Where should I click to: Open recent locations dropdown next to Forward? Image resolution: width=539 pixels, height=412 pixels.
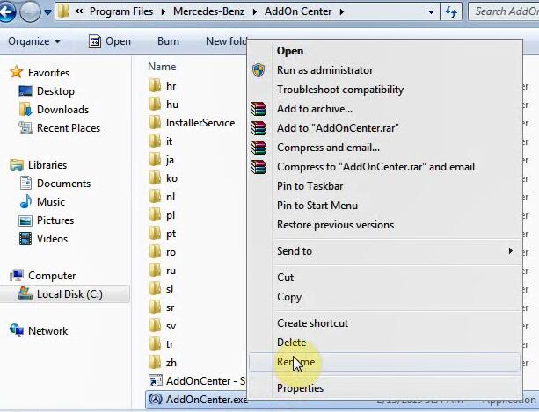pos(47,12)
